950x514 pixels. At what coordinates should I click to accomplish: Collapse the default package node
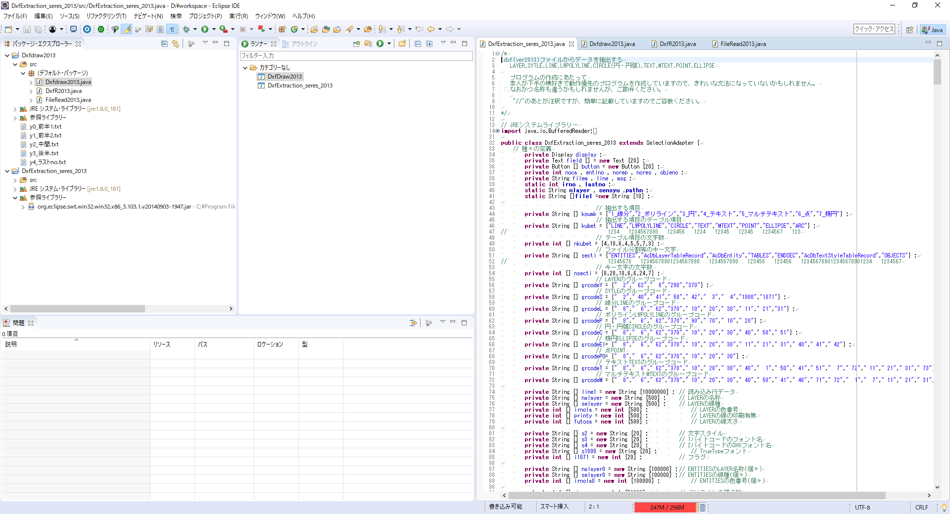(23, 73)
